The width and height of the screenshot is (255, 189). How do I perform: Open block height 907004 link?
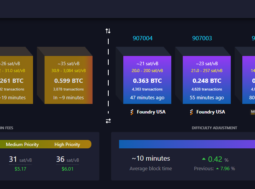(x=142, y=38)
